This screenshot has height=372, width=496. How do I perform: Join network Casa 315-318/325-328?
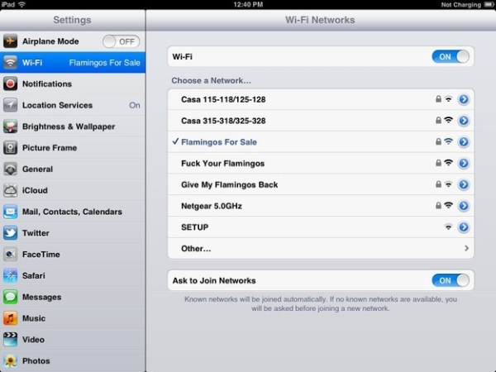(x=321, y=121)
